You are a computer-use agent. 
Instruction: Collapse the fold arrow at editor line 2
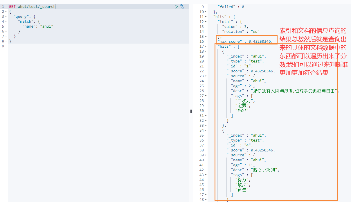[x=6, y=11]
